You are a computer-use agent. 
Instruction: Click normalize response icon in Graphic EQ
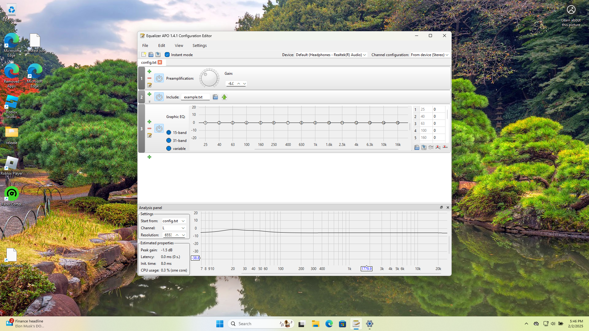438,147
